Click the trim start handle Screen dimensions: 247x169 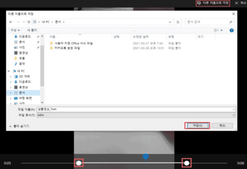coord(79,163)
